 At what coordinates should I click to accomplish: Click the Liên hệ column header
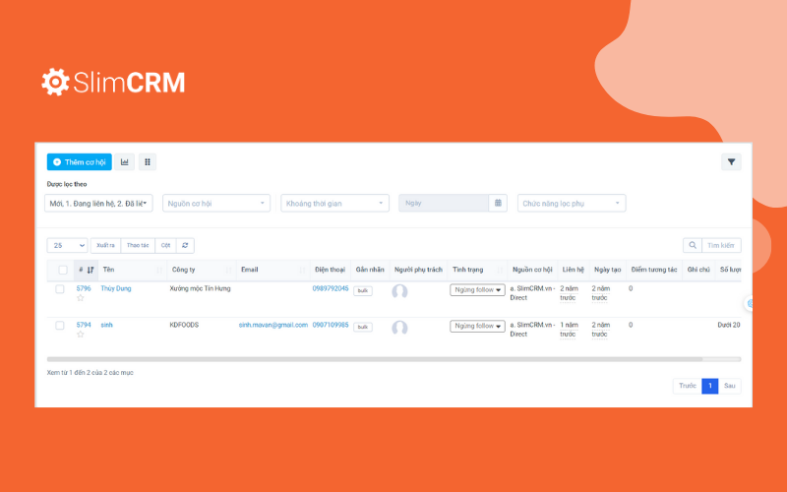(573, 270)
